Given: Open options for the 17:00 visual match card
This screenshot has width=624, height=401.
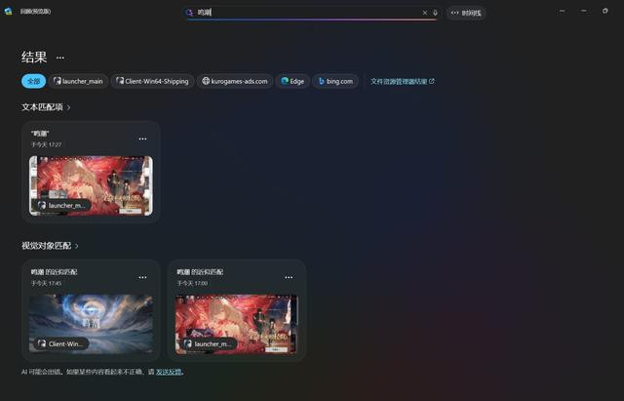Looking at the screenshot, I should tap(289, 277).
